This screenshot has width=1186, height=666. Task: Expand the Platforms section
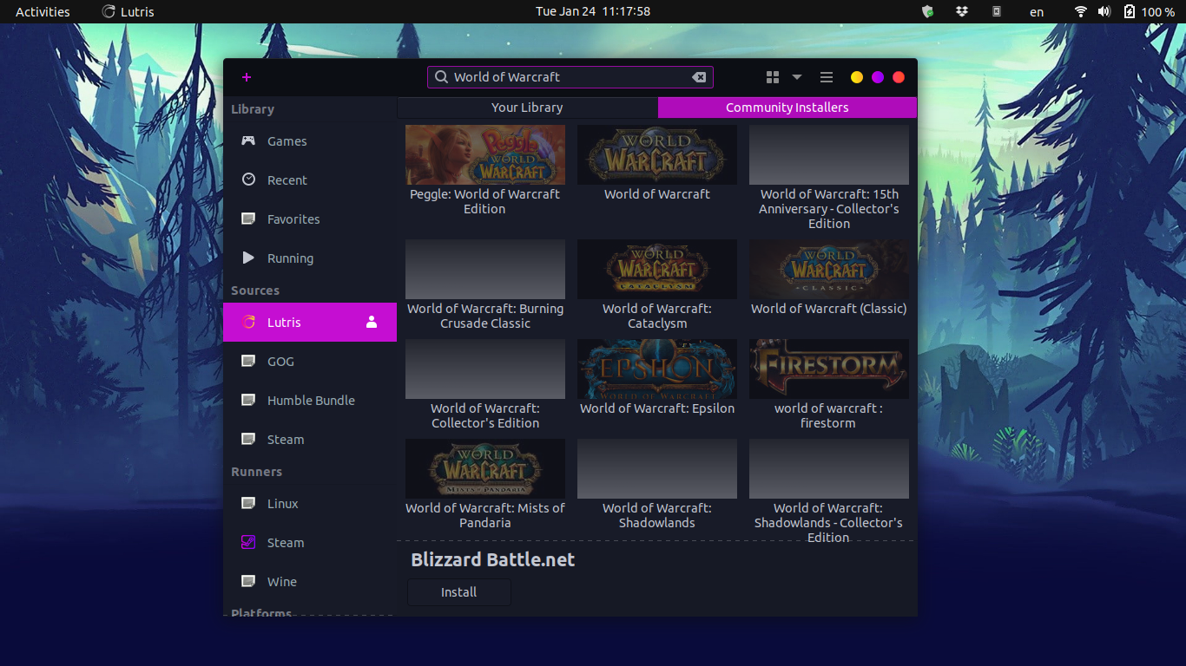point(260,613)
